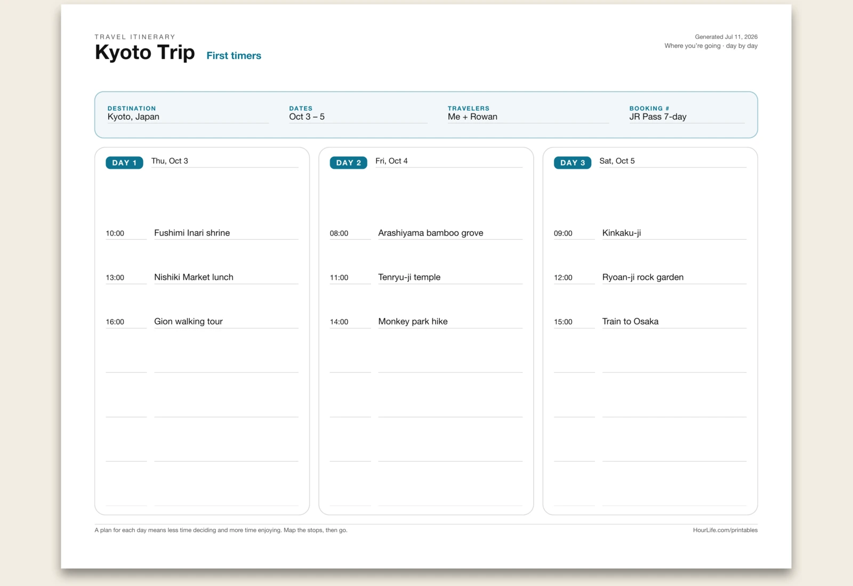Viewport: 853px width, 586px height.
Task: Select the 11:00 time on Day 2
Action: point(350,278)
